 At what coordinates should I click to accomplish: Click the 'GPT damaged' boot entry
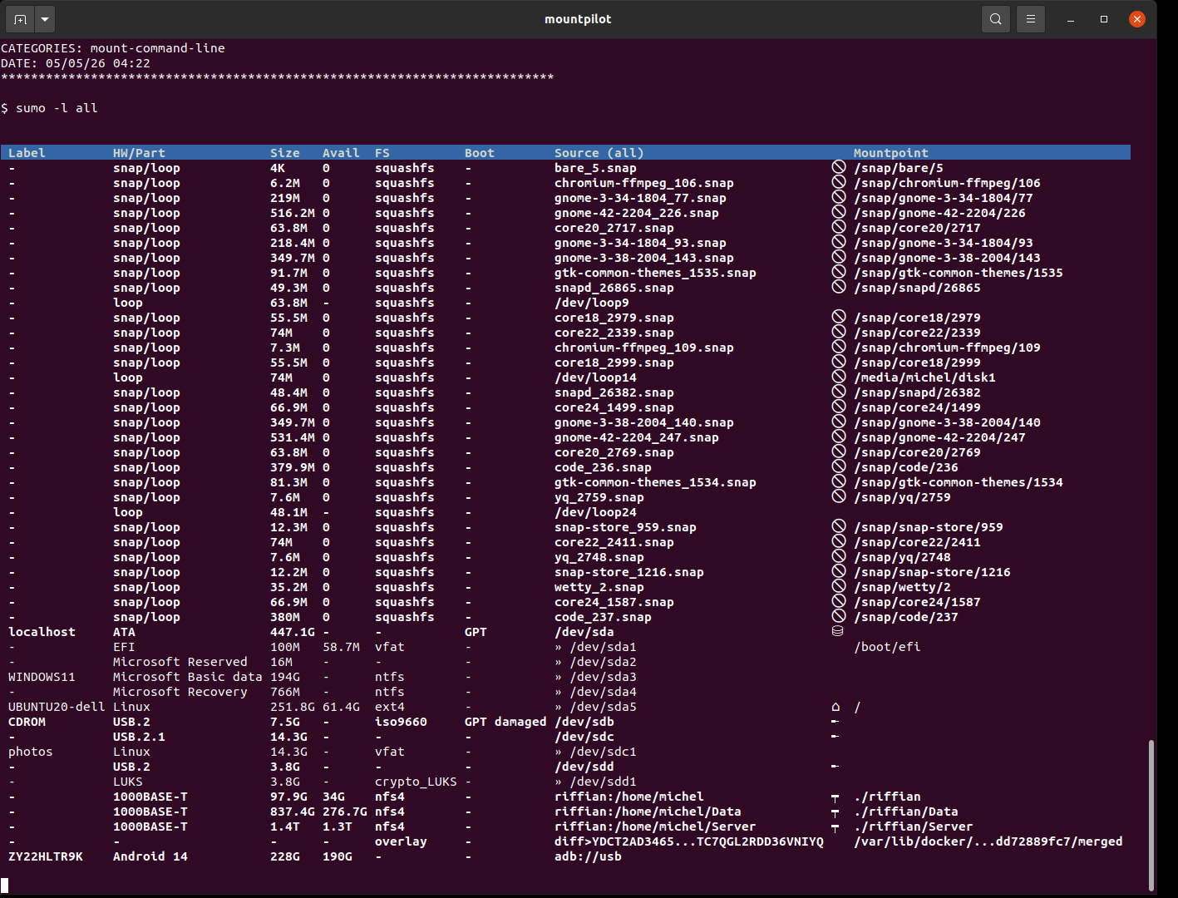(x=505, y=722)
